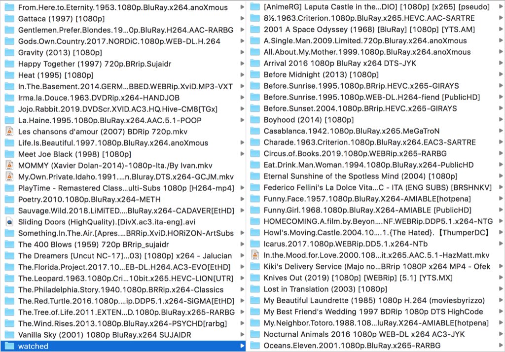Click the folder icon beside Poetry.2010
Image resolution: width=505 pixels, height=352 pixels.
(x=10, y=199)
